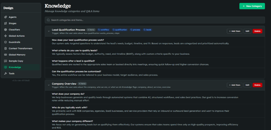Add Item to Lead Qualification Process
The height and width of the screenshot is (130, 271).
coord(234,31)
